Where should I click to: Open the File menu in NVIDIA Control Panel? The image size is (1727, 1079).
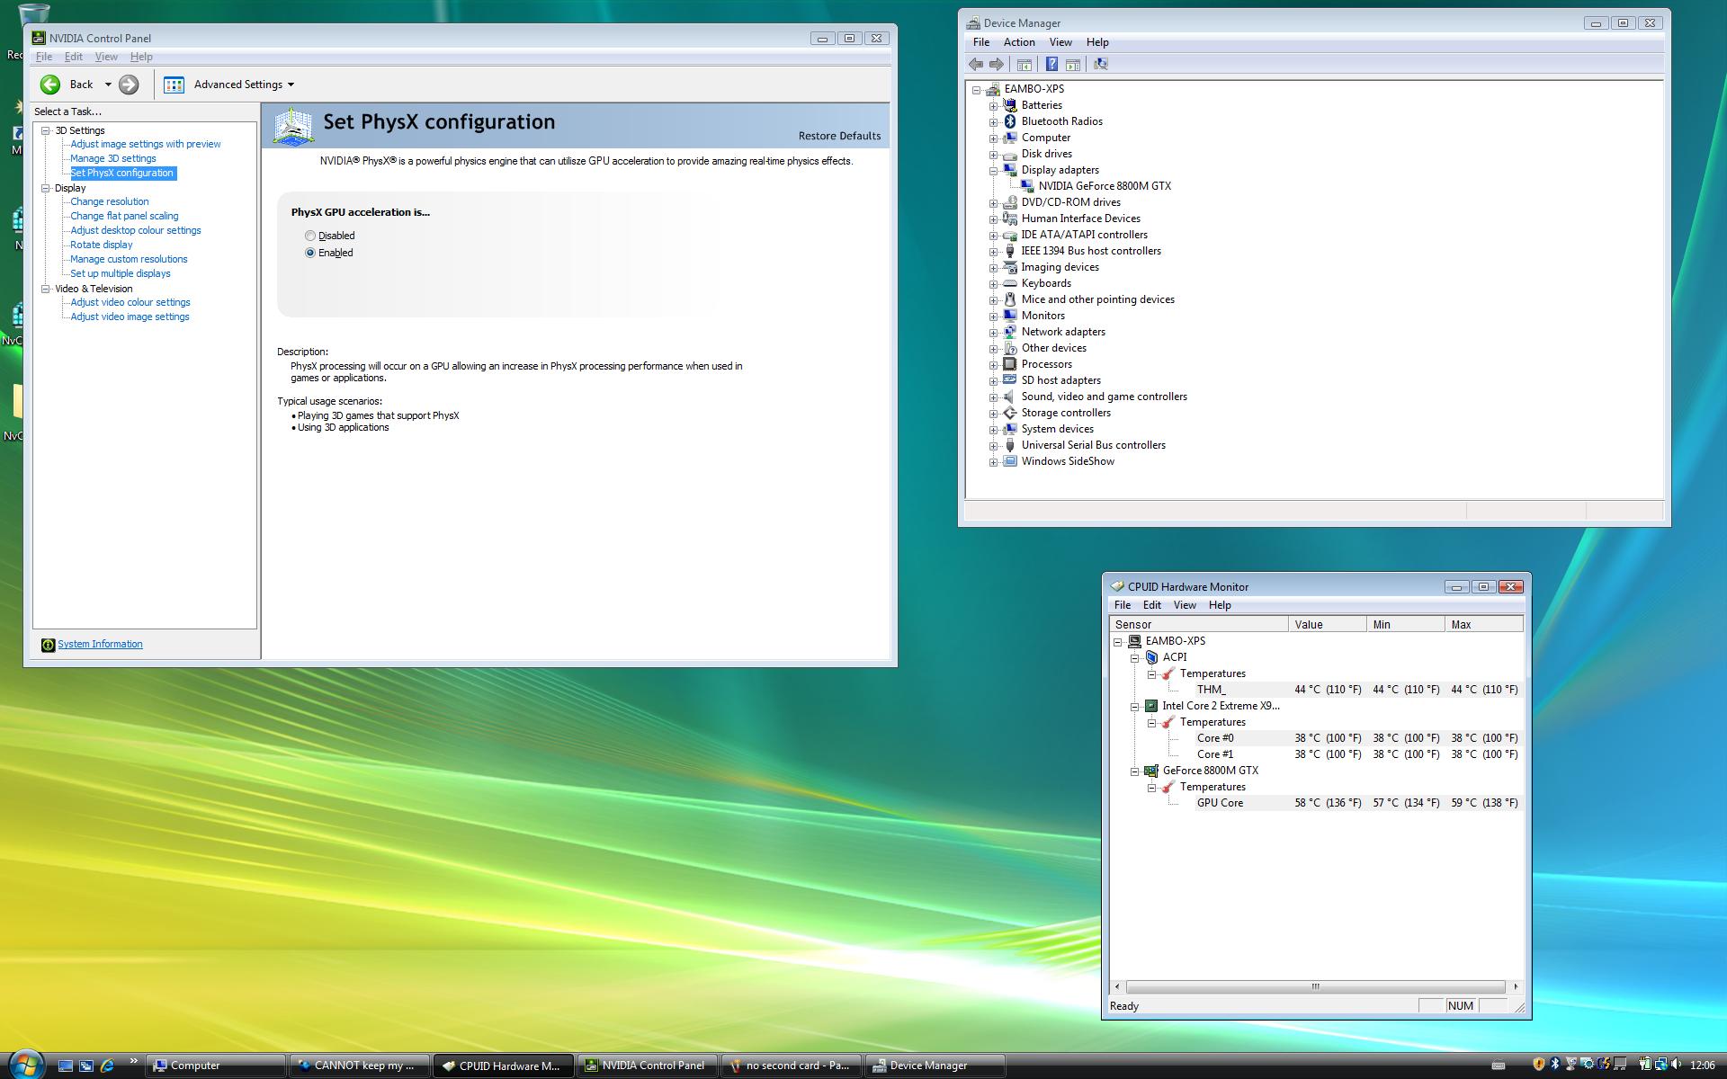coord(43,57)
